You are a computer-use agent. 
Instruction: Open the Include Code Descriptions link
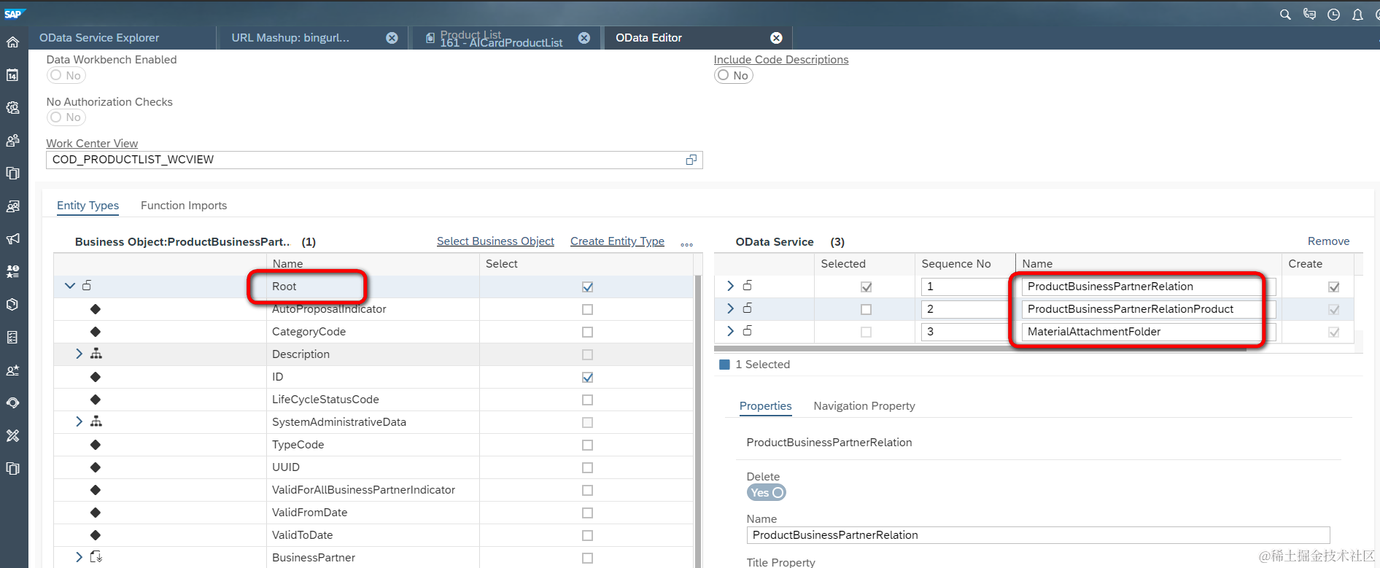point(781,60)
